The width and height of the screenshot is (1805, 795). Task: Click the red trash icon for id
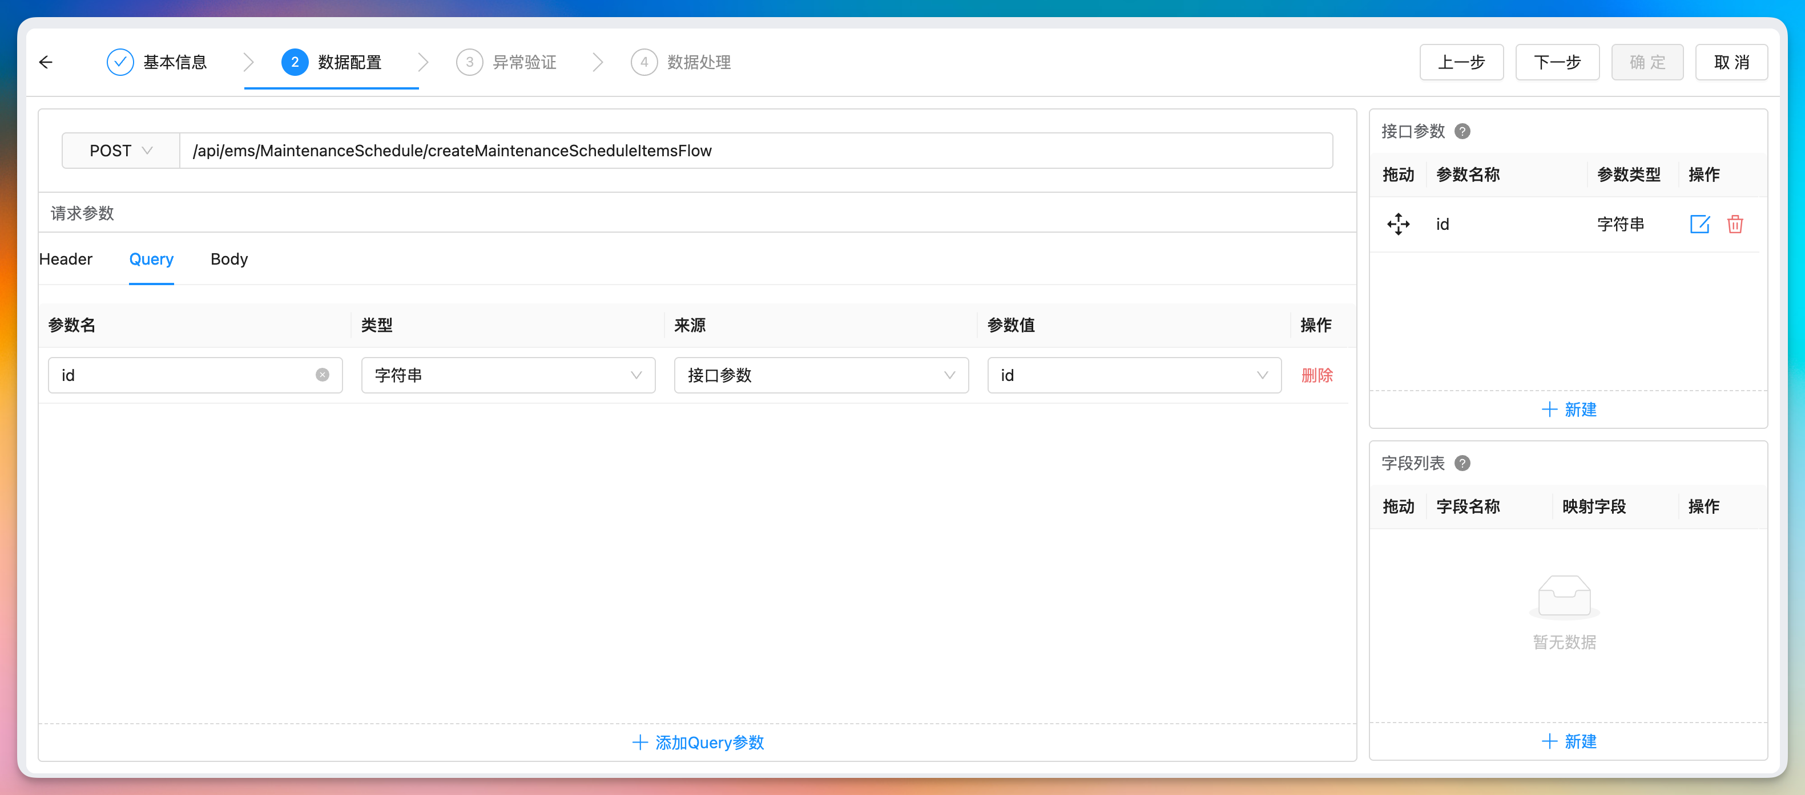1734,224
